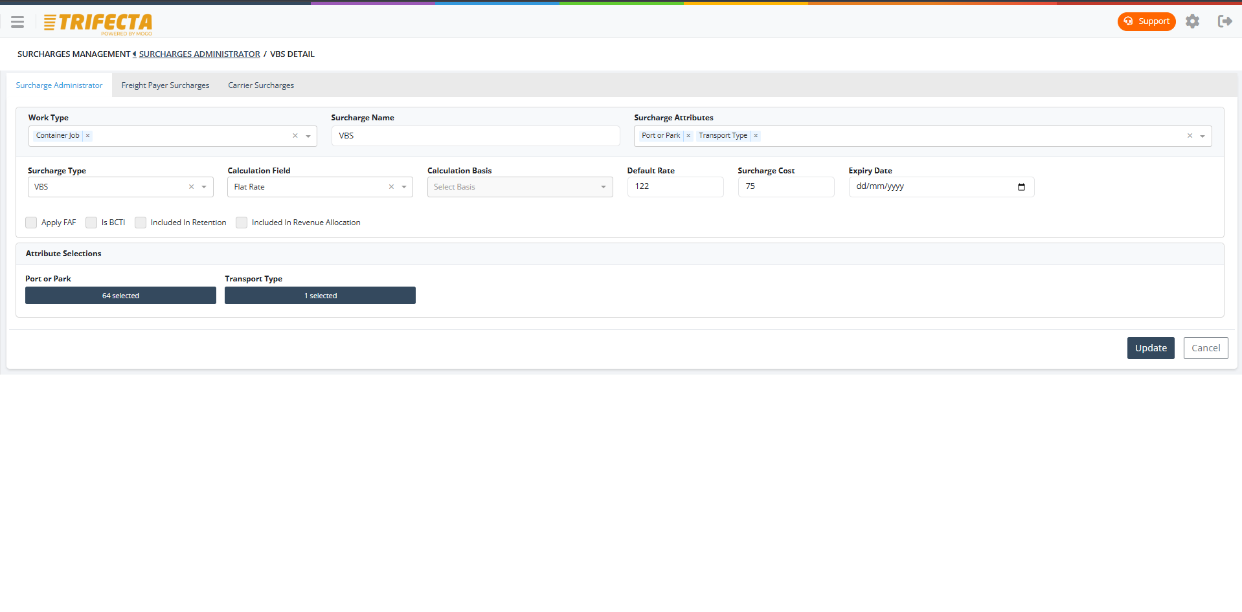The width and height of the screenshot is (1242, 612).
Task: Tick the Is BCTI checkbox
Action: click(x=91, y=223)
